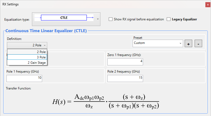The image size is (211, 116).
Task: Enable Show RX signal before equalization
Action: coord(111,19)
